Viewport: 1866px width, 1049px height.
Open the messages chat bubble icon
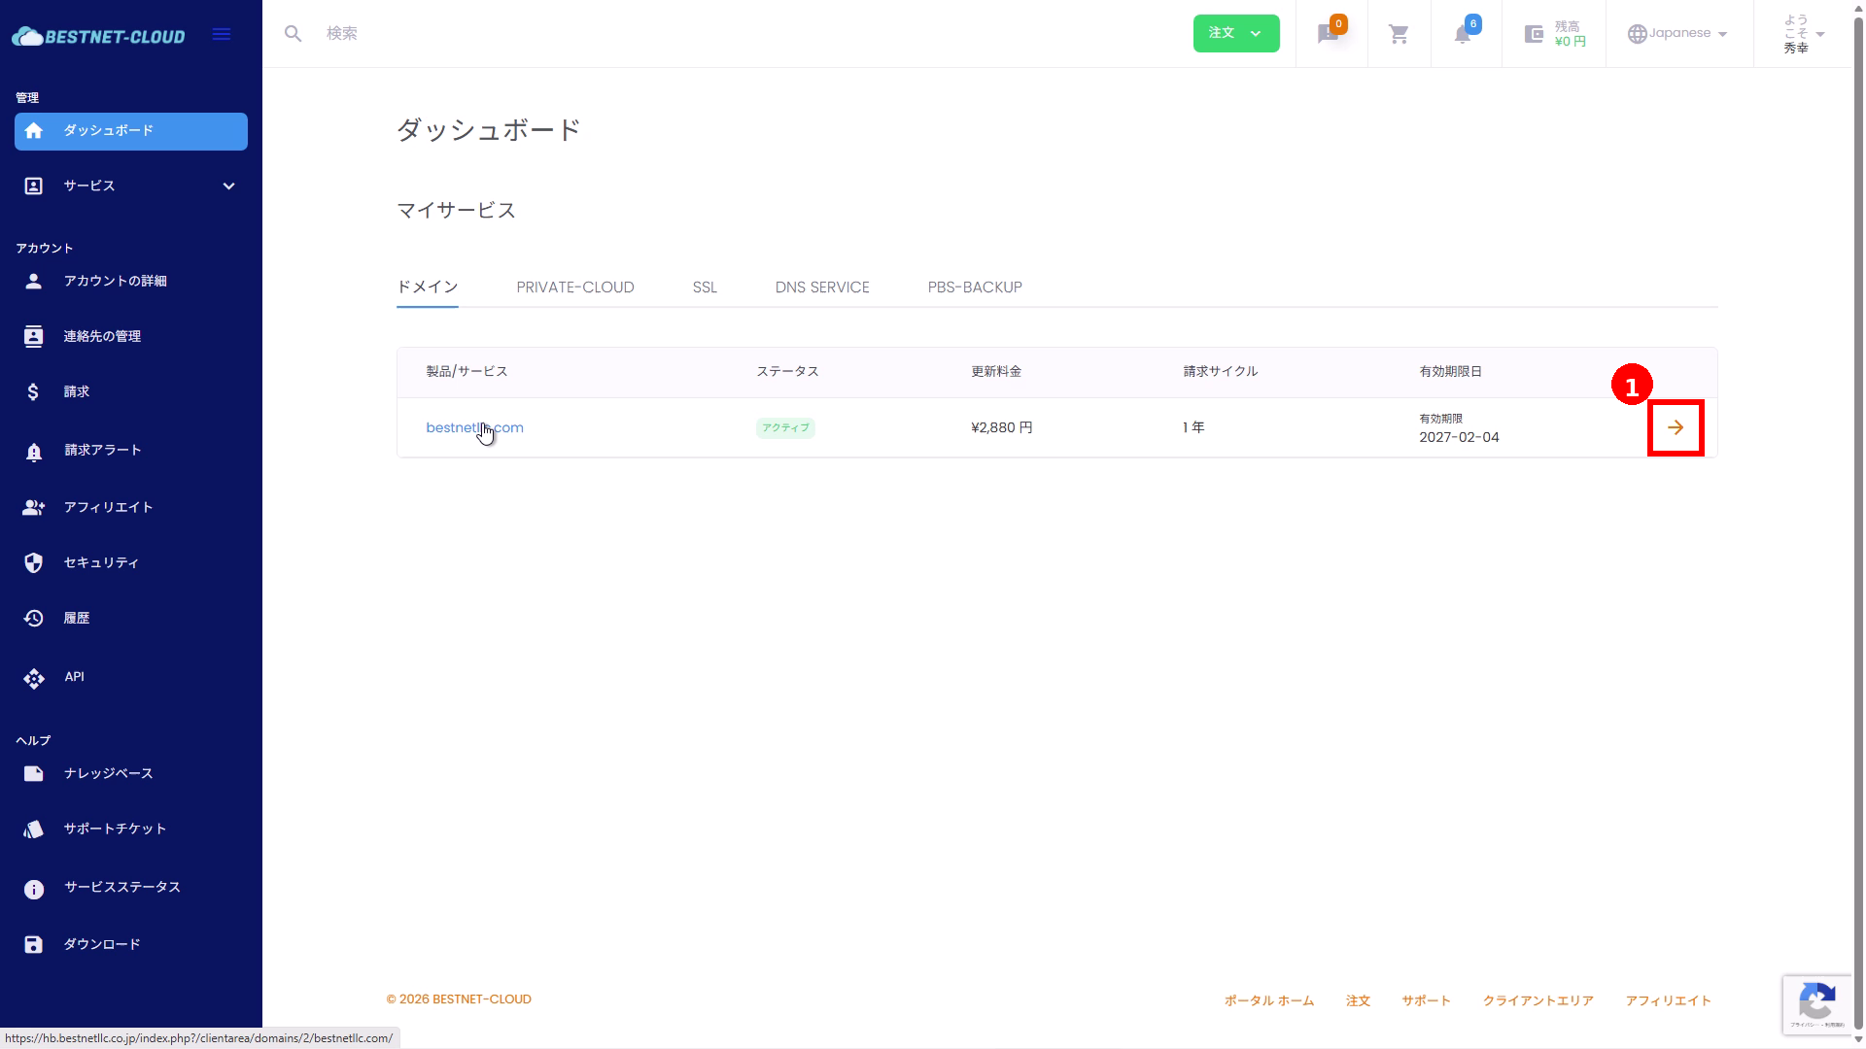1328,35
